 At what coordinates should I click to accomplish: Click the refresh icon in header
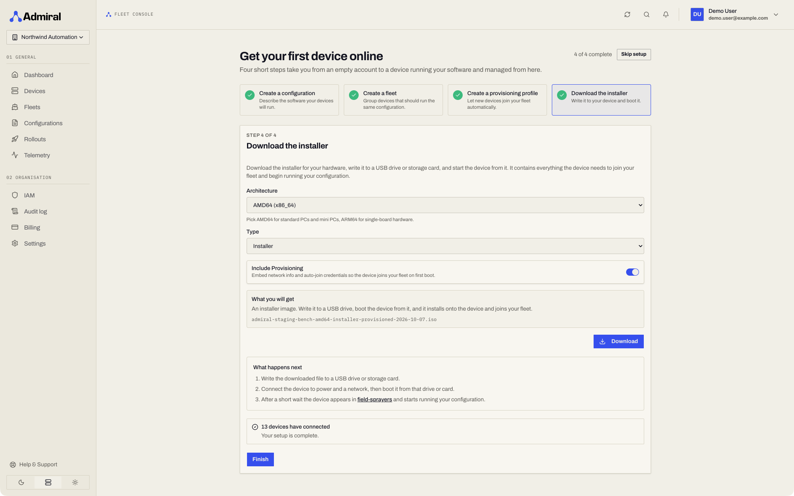627,14
